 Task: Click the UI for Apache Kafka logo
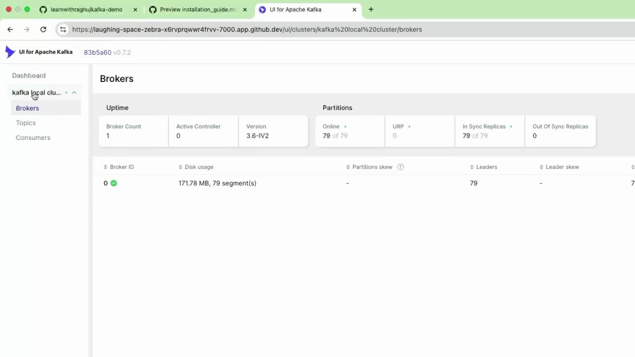point(10,52)
